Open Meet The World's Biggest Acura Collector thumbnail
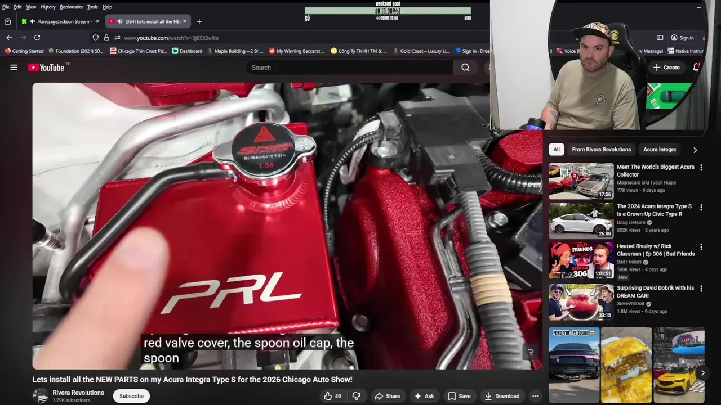 (581, 181)
